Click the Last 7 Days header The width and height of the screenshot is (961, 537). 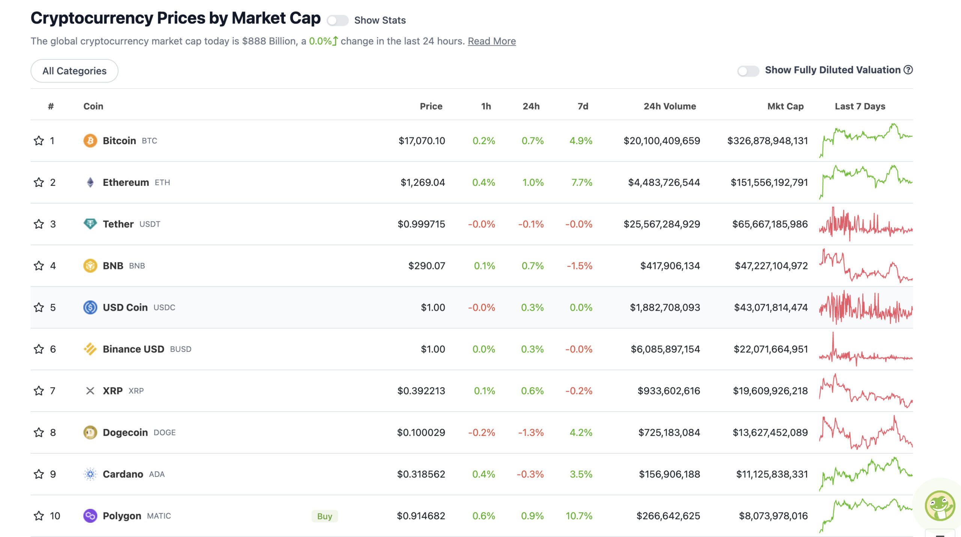[860, 106]
